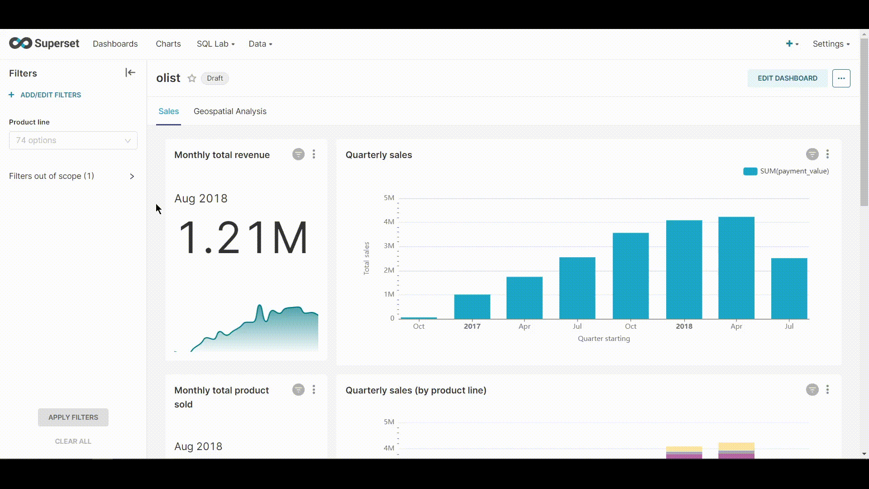
Task: Open the plus new-item dropdown
Action: click(x=792, y=44)
